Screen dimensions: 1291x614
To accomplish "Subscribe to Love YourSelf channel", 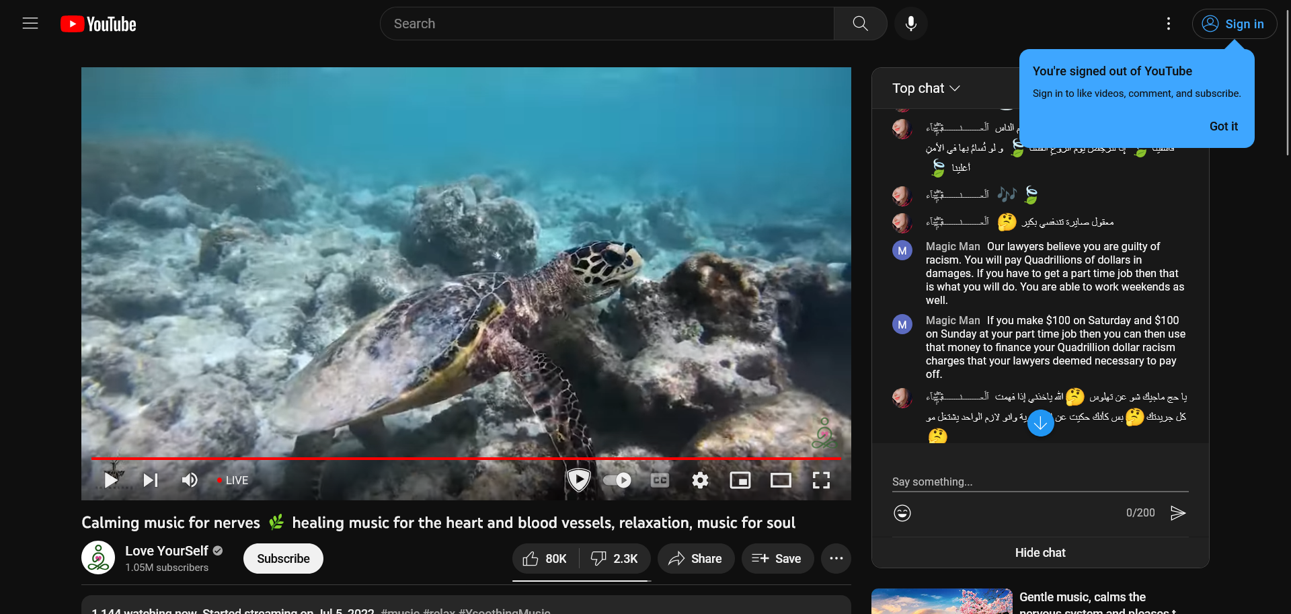I will [283, 559].
